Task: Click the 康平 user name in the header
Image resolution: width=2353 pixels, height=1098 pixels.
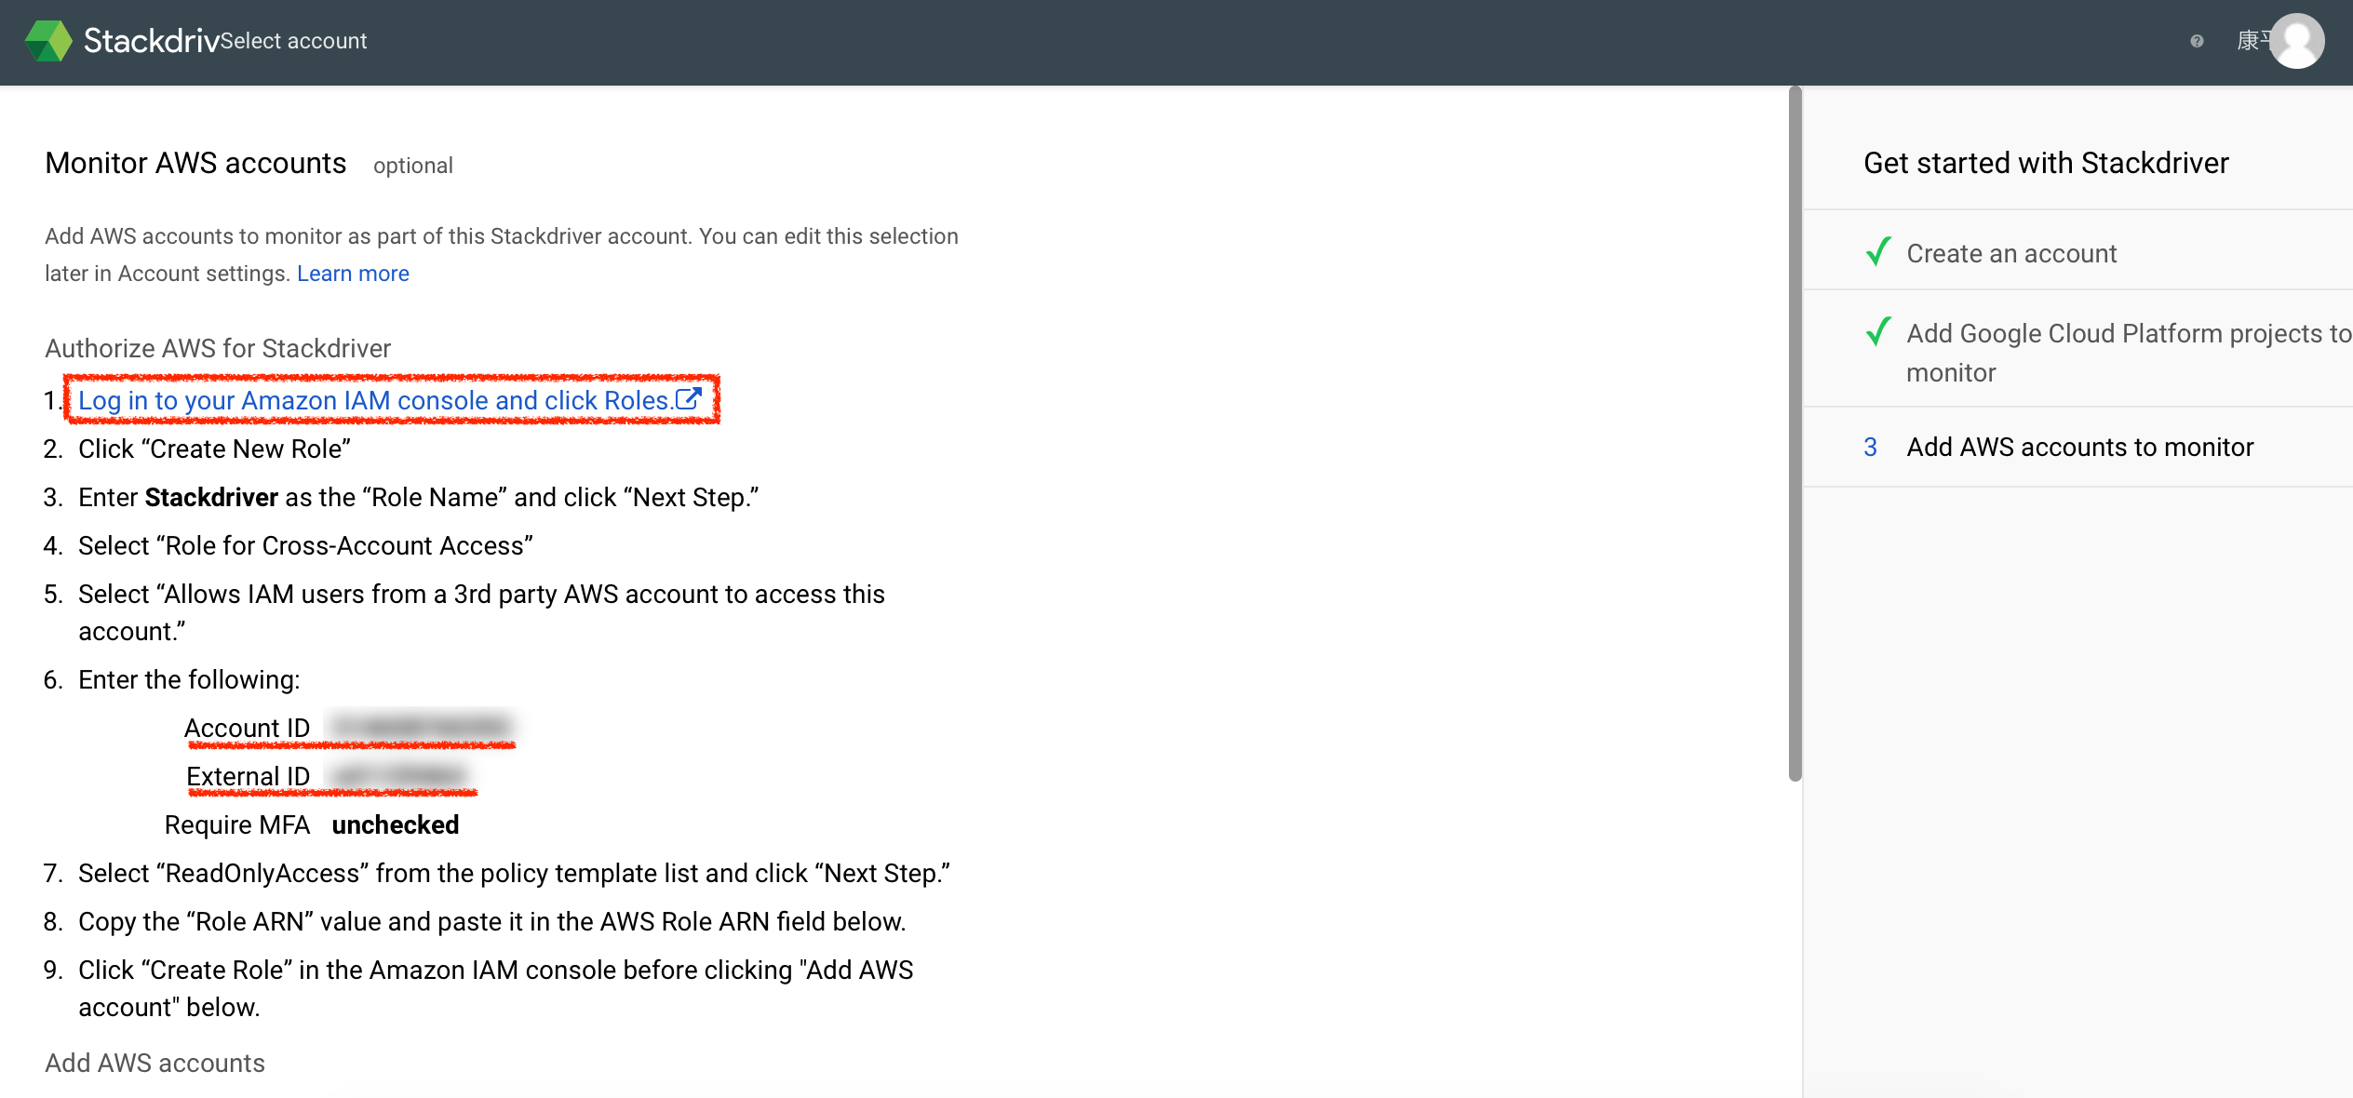Action: [x=2252, y=39]
